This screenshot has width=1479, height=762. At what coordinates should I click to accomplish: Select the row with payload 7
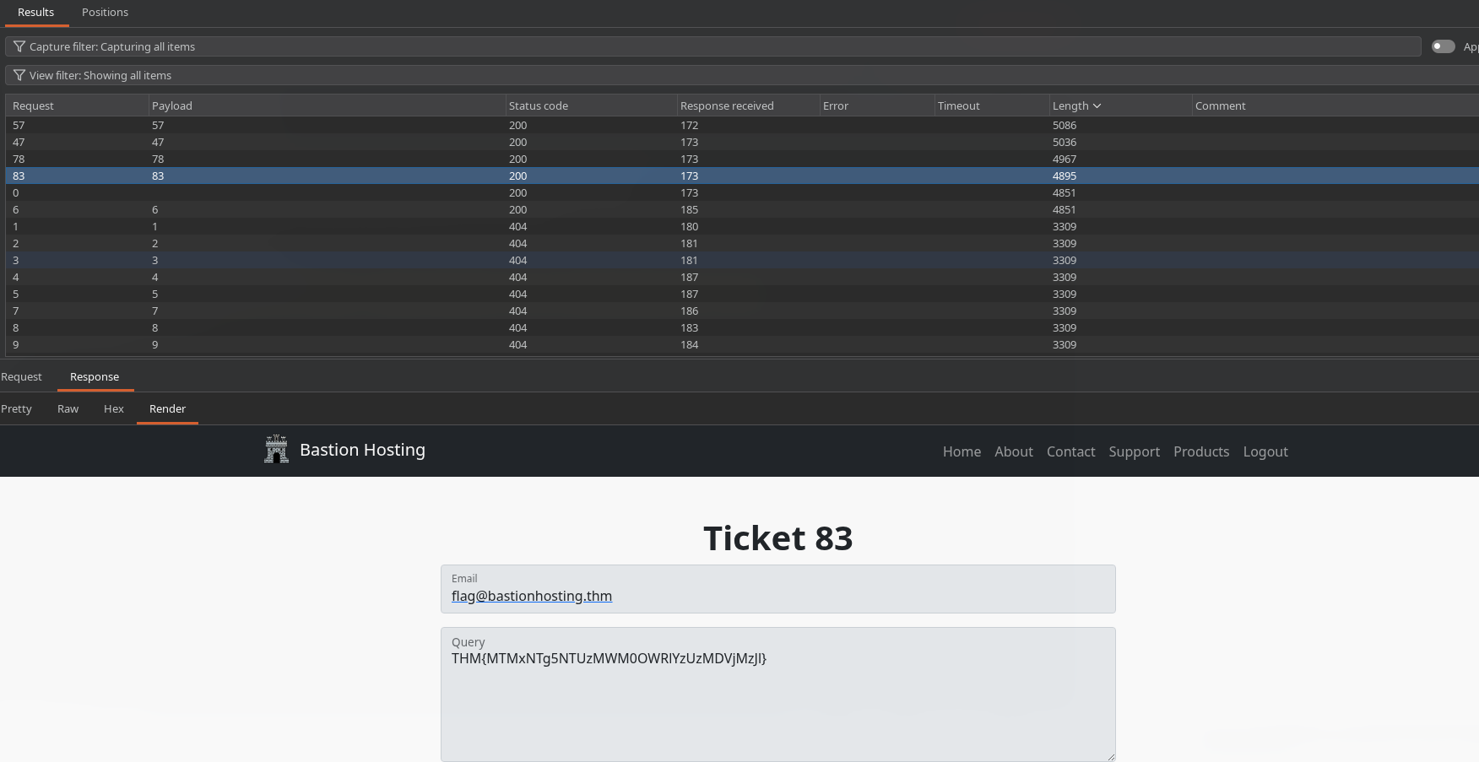(742, 311)
